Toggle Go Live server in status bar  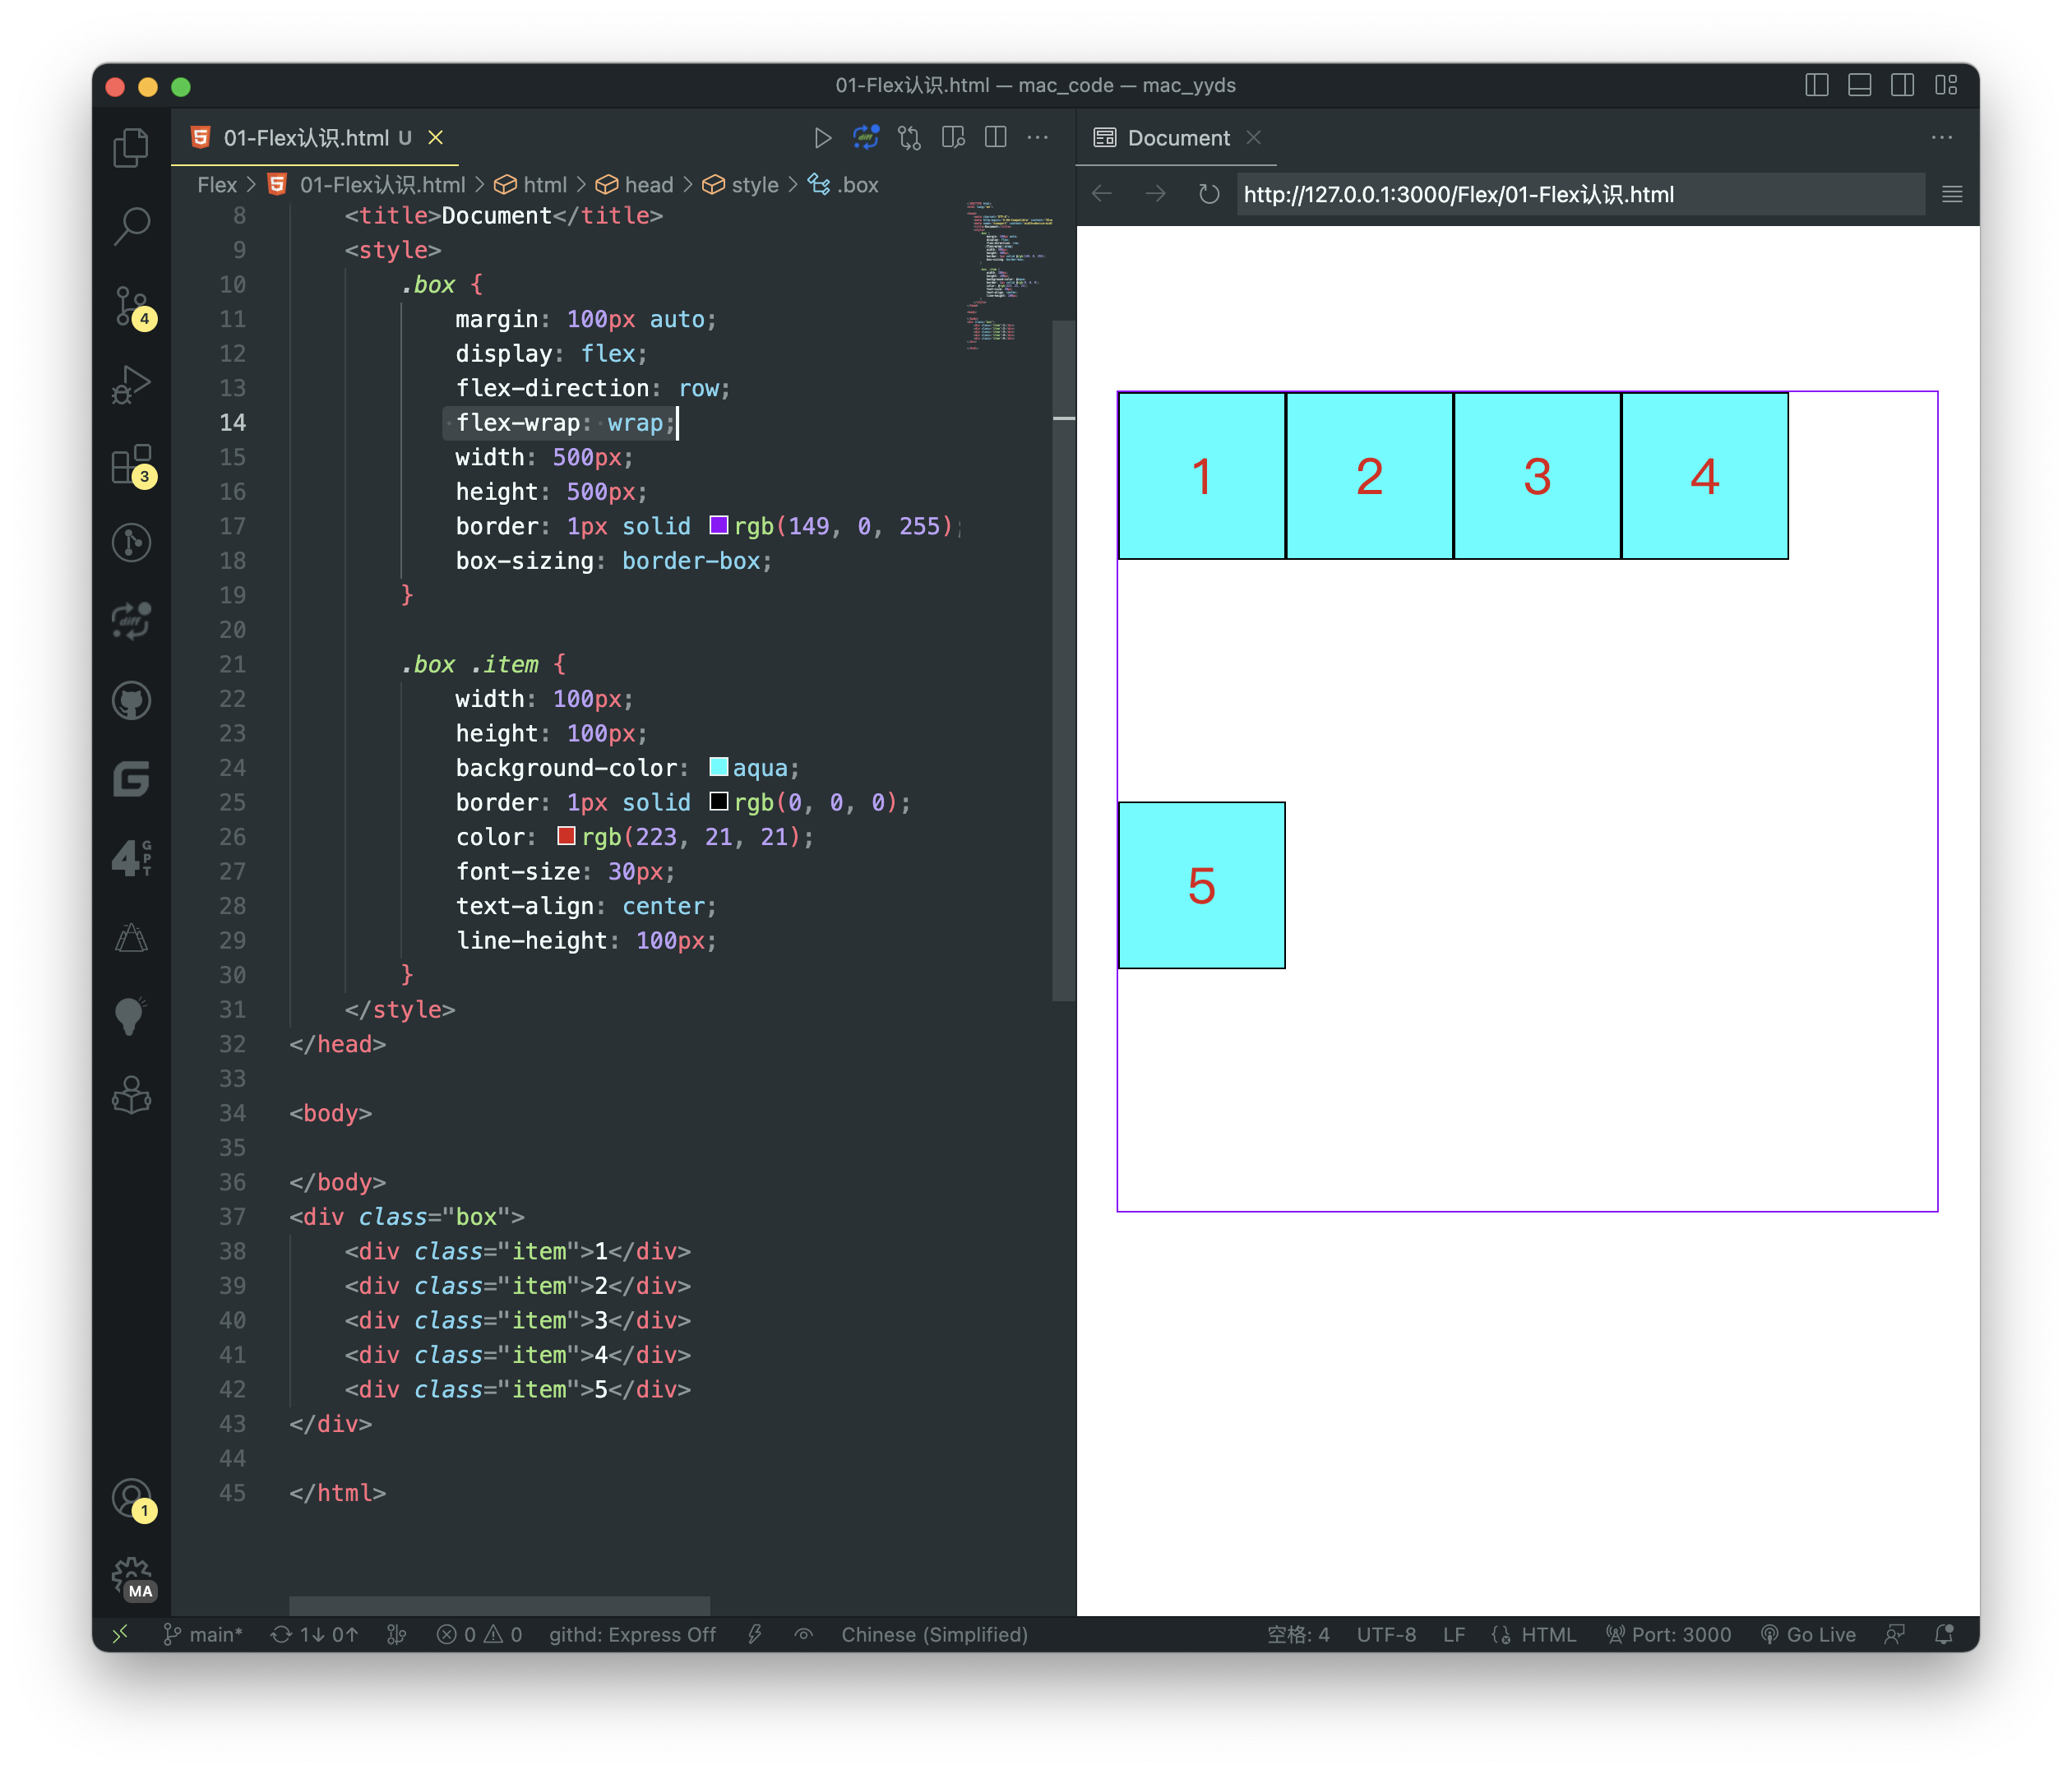point(1808,1634)
